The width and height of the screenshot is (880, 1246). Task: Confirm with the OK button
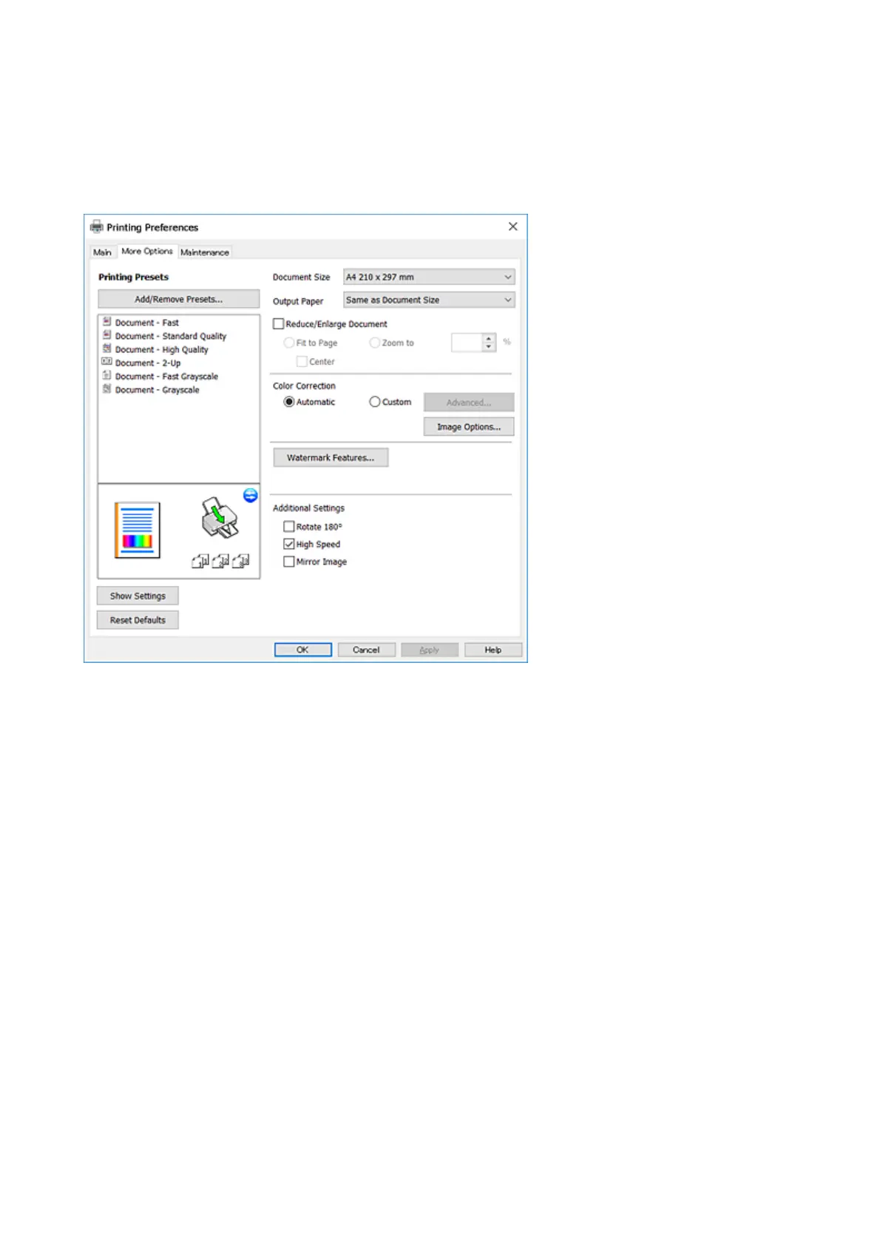302,650
